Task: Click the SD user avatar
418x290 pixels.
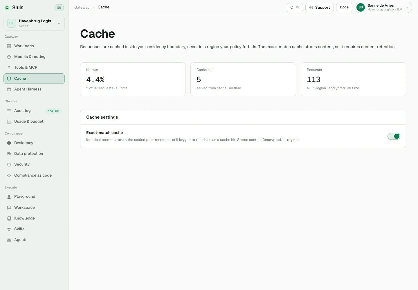Action: pos(361,8)
